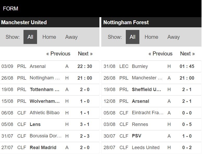Screen dimensions: 202x159
Task: Go to Next matches for Manchester United
Action: 85,54
